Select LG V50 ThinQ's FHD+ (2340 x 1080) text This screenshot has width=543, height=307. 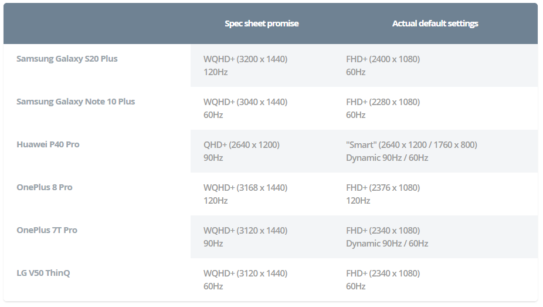tap(383, 274)
